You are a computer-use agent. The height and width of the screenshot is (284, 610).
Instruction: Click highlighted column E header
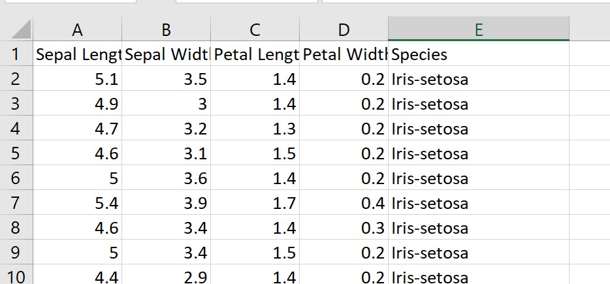point(478,29)
